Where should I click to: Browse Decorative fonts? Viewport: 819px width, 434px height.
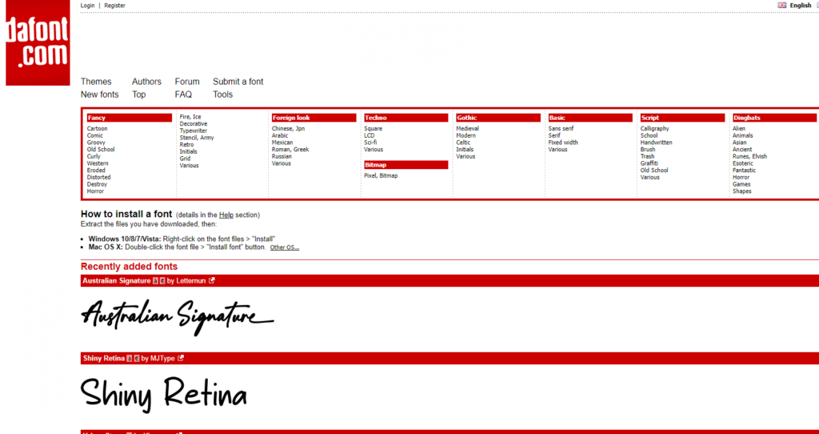(194, 124)
